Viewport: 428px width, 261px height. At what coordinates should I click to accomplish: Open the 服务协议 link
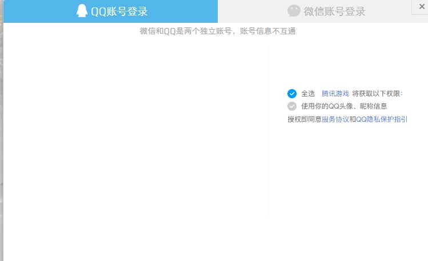point(335,119)
